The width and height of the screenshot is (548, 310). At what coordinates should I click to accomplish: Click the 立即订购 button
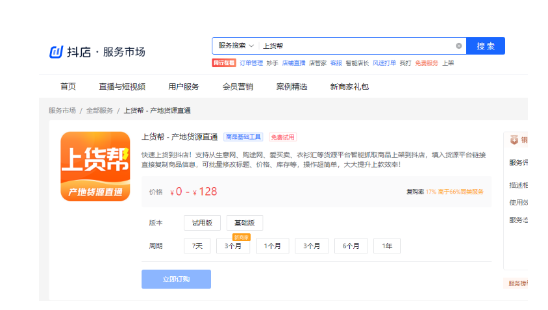[176, 279]
